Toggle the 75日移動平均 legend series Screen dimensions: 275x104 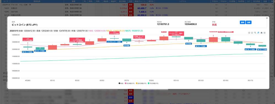153,84
